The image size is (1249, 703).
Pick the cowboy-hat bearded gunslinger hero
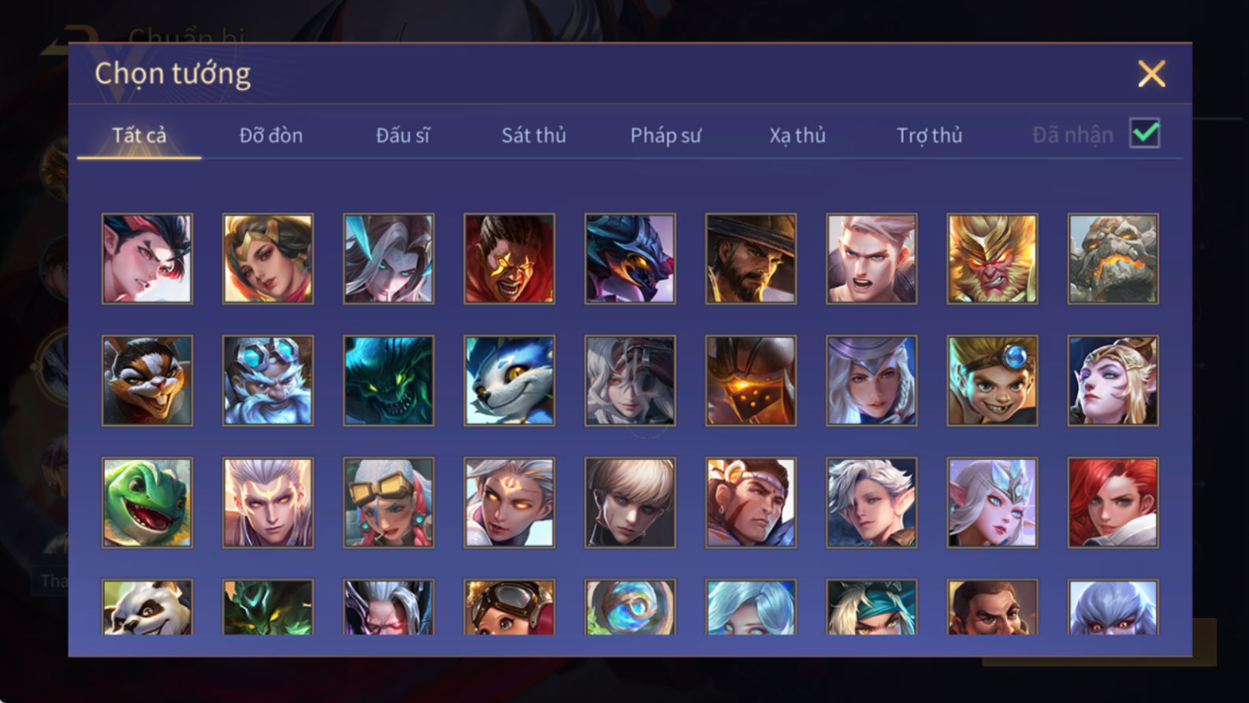click(x=751, y=259)
